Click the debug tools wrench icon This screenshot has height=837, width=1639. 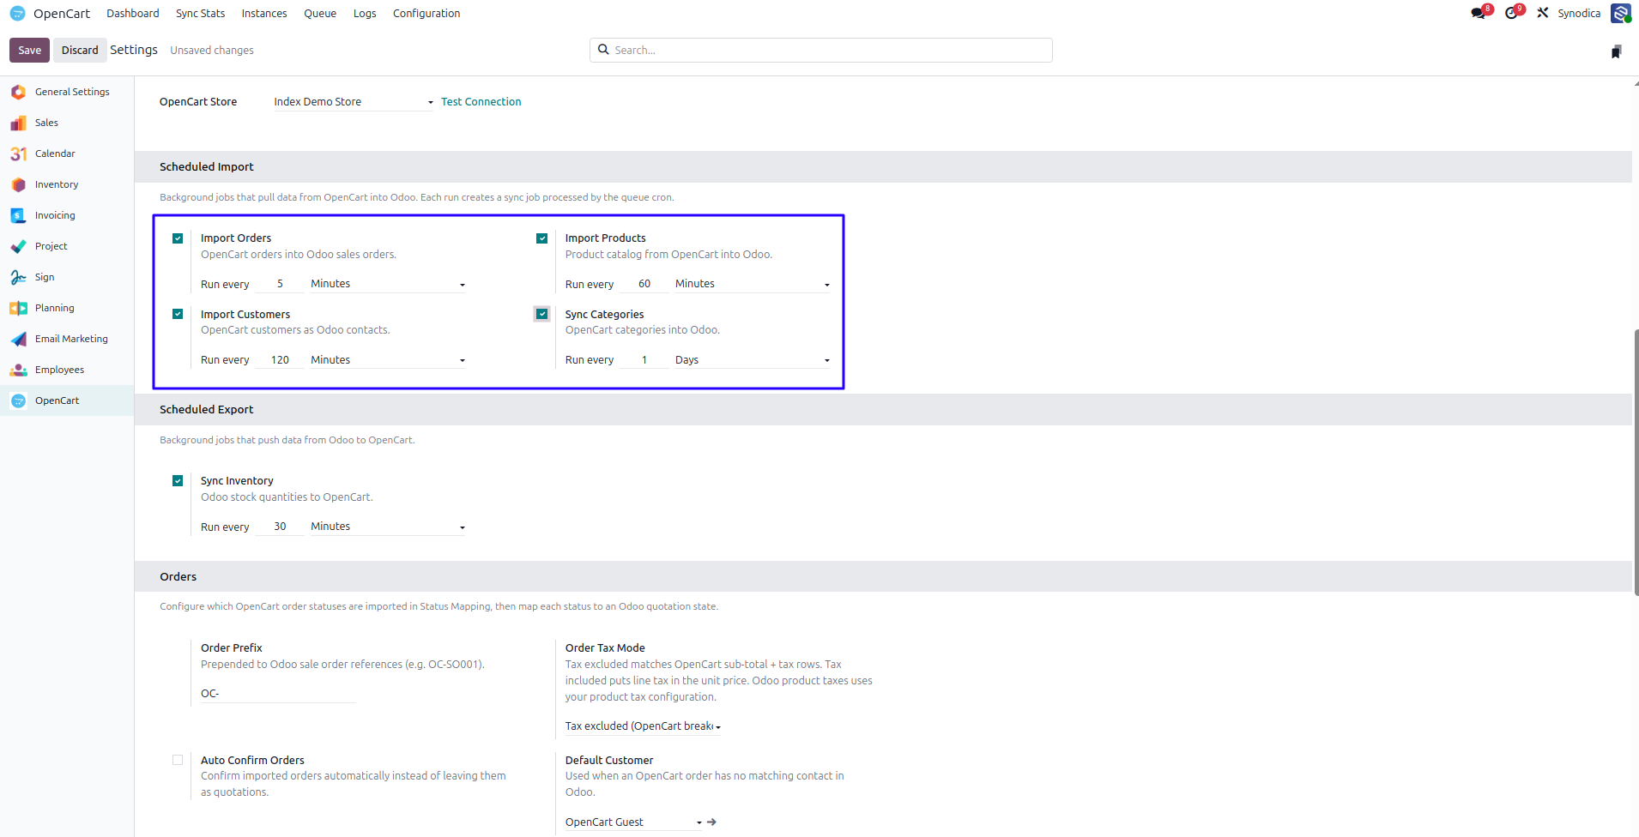1543,13
